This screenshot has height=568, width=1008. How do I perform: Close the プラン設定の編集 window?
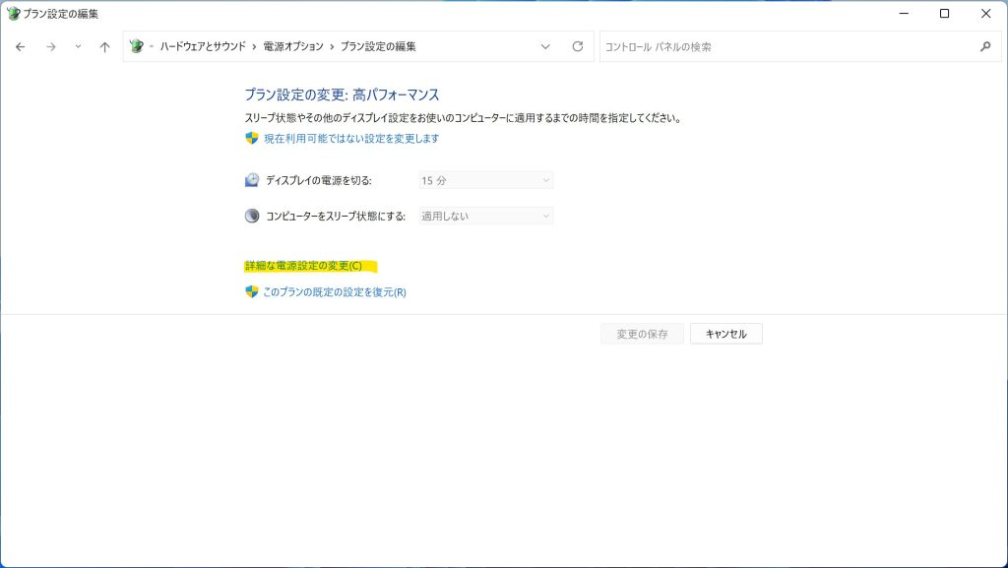click(x=985, y=14)
